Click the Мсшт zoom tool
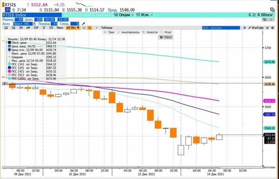This screenshot has height=179, width=279. click(x=166, y=32)
